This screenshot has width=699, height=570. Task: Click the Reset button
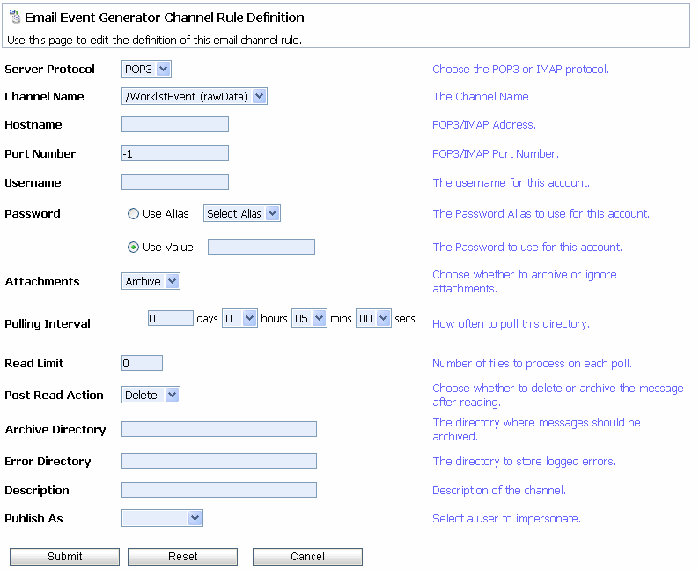click(x=183, y=557)
